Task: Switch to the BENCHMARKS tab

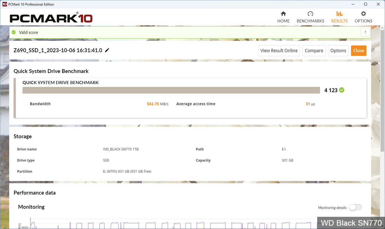Action: click(x=311, y=17)
